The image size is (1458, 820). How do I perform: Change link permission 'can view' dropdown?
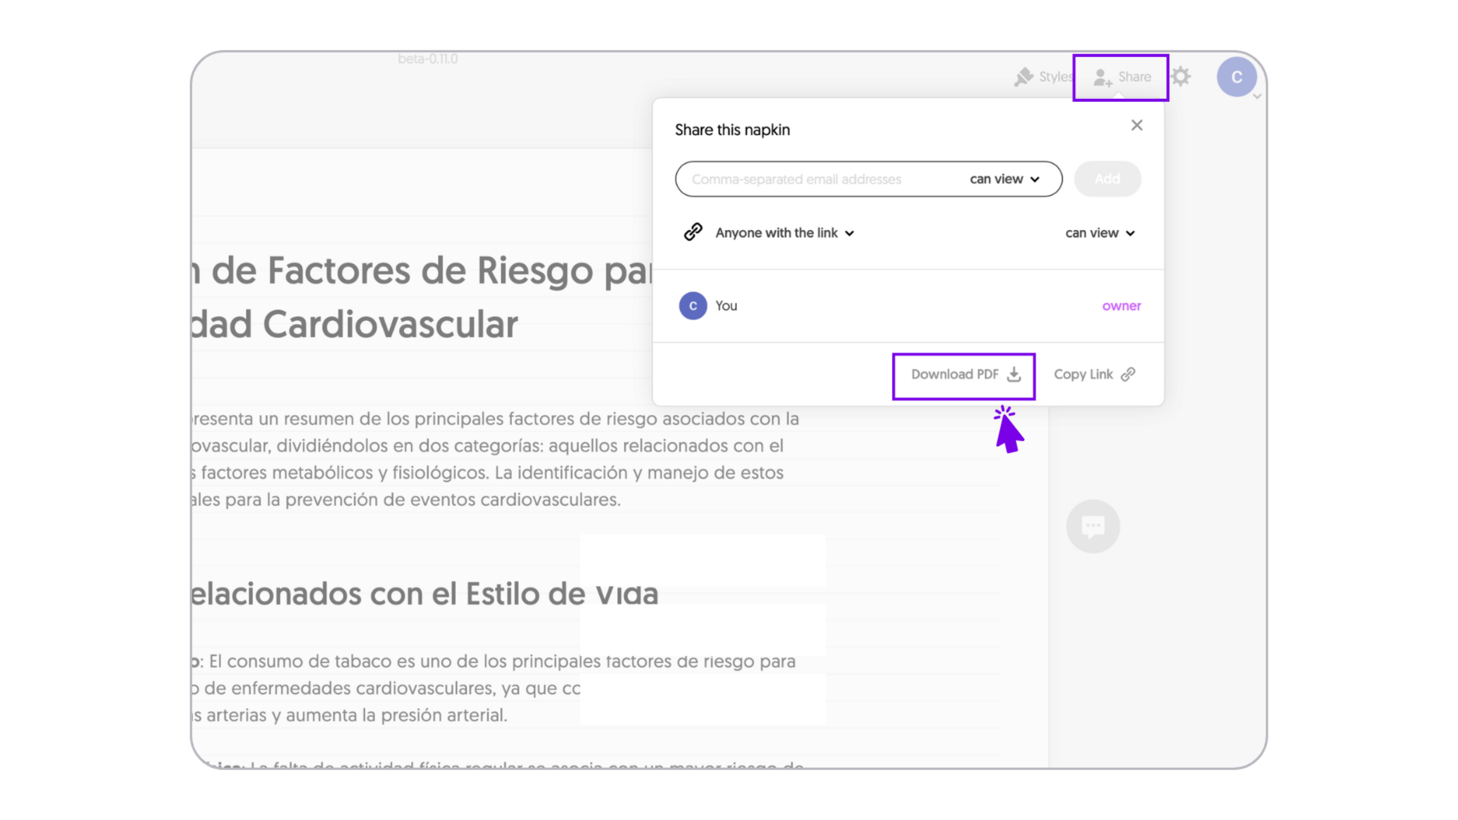tap(1100, 233)
